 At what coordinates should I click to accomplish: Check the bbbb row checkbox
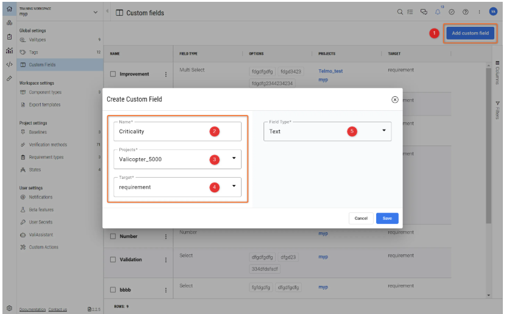pos(113,288)
